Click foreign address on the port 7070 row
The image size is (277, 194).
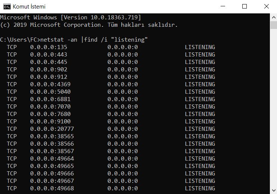122,107
